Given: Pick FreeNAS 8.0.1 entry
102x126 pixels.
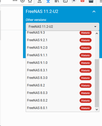Looking at the screenshot, I should pyautogui.click(x=60, y=108).
